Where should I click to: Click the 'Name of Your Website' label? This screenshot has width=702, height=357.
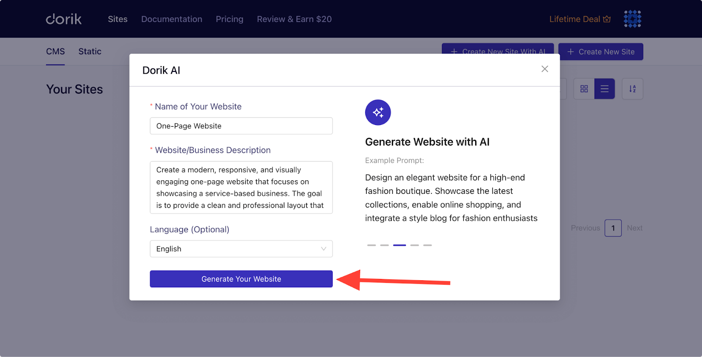pyautogui.click(x=198, y=107)
